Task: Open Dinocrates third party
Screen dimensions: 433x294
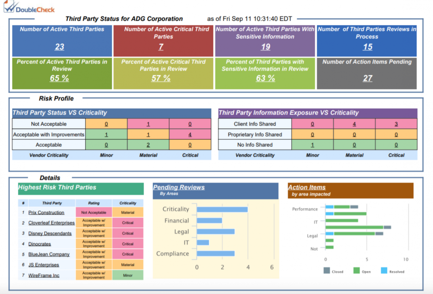Action: point(39,244)
